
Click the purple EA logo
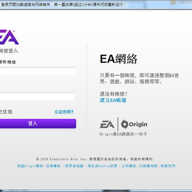pyautogui.click(x=9, y=37)
